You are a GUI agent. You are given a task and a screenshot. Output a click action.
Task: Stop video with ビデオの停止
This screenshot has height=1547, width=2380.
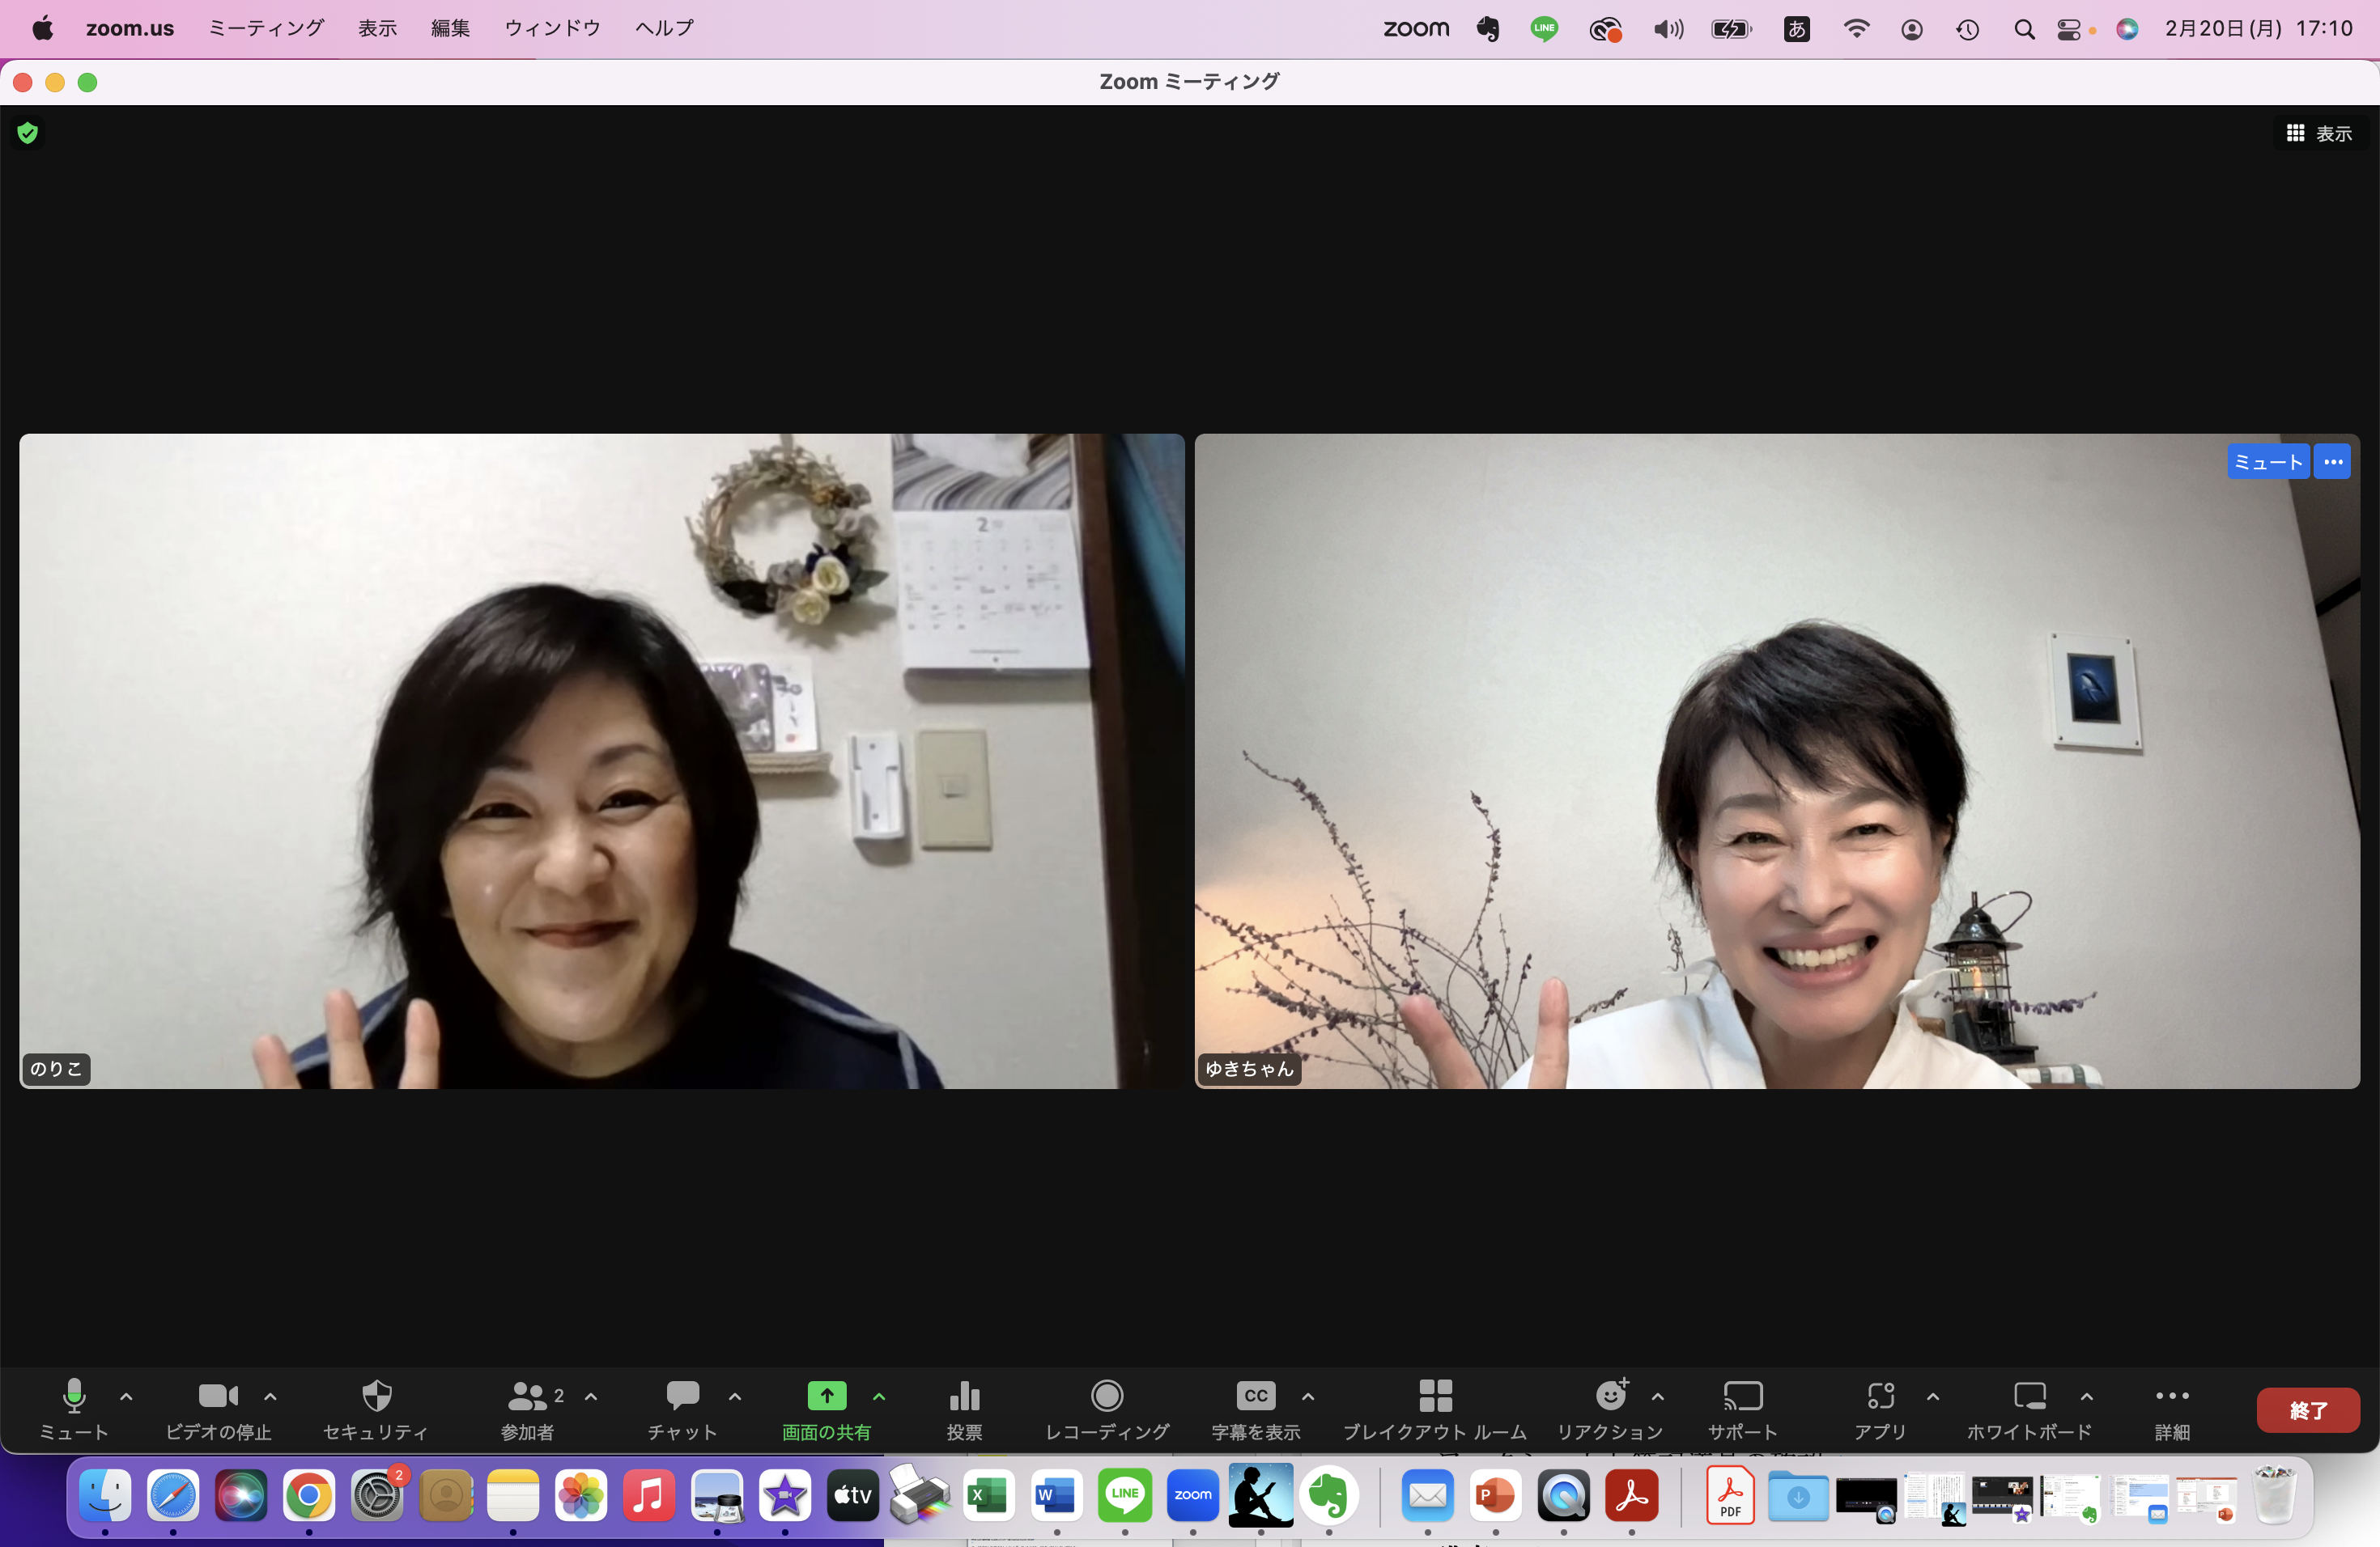click(x=218, y=1396)
